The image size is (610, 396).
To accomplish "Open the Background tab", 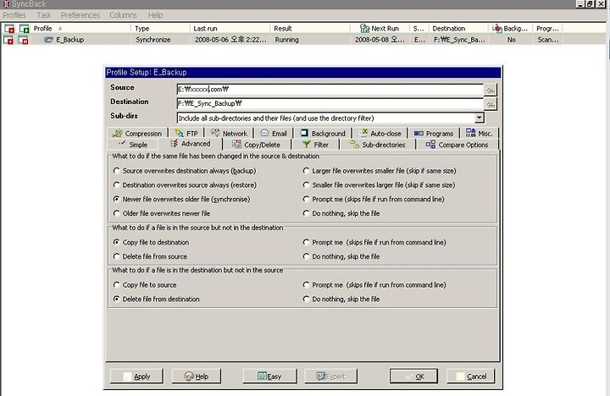I will click(323, 134).
